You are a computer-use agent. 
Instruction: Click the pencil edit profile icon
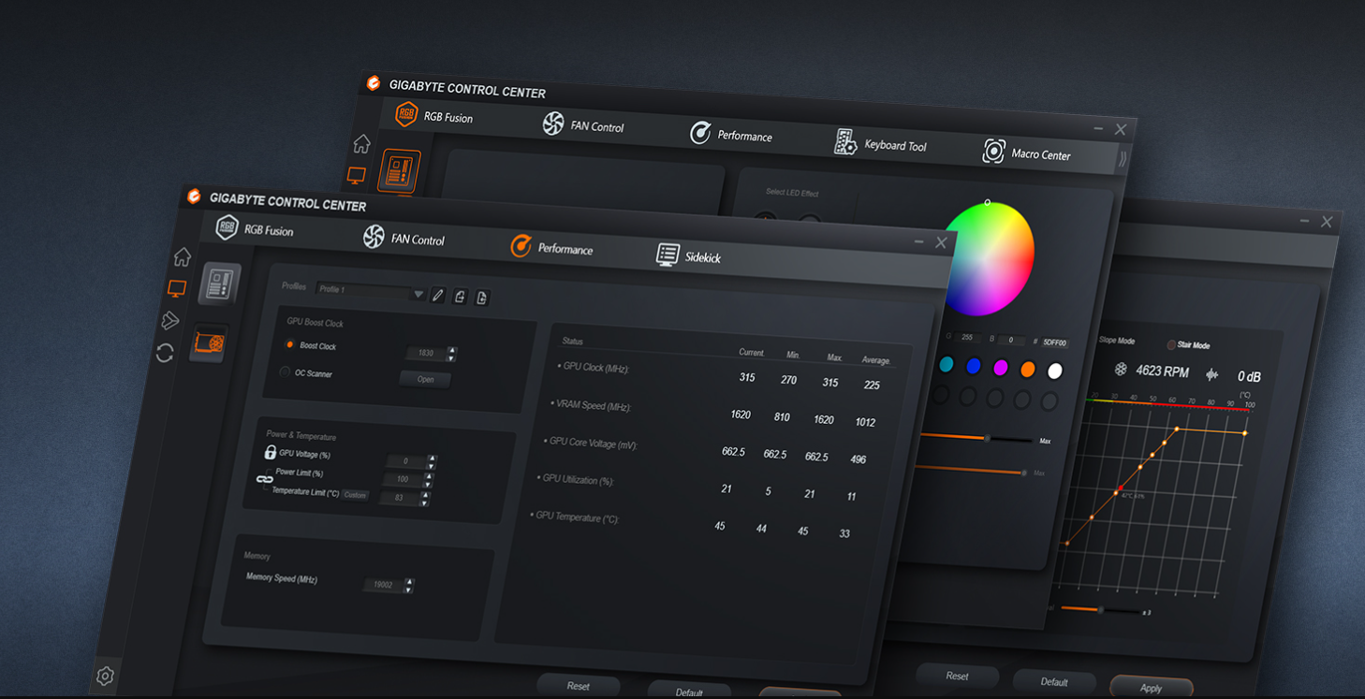coord(437,296)
